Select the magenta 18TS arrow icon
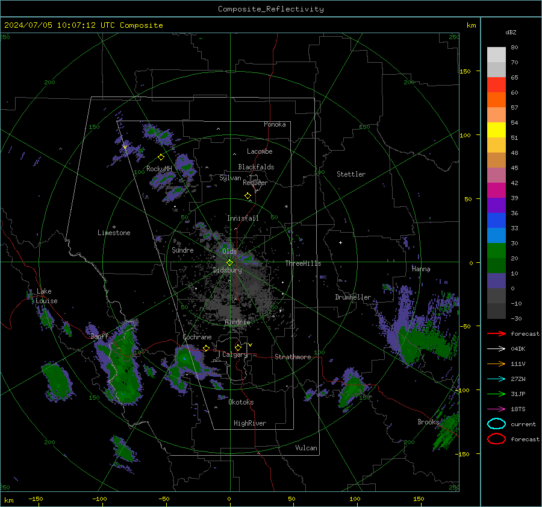The width and height of the screenshot is (542, 507). tap(496, 409)
